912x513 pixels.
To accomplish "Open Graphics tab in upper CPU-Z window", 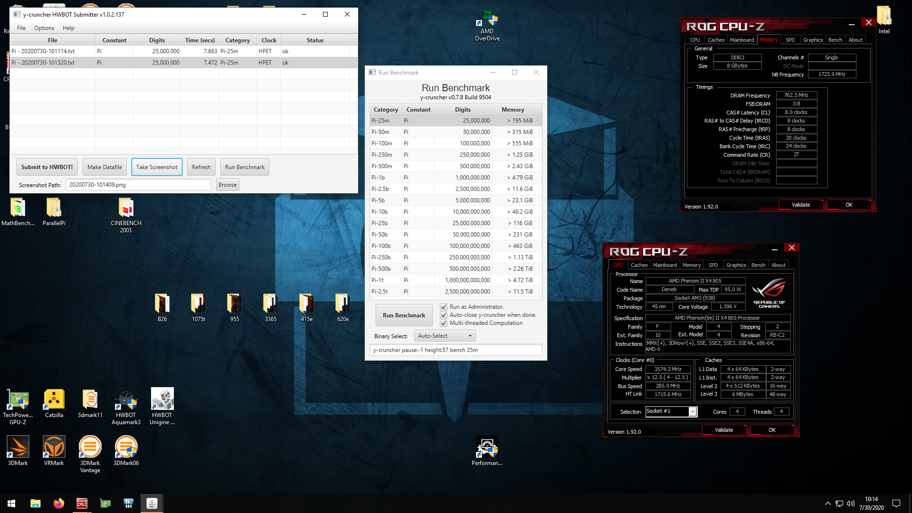I will [813, 40].
